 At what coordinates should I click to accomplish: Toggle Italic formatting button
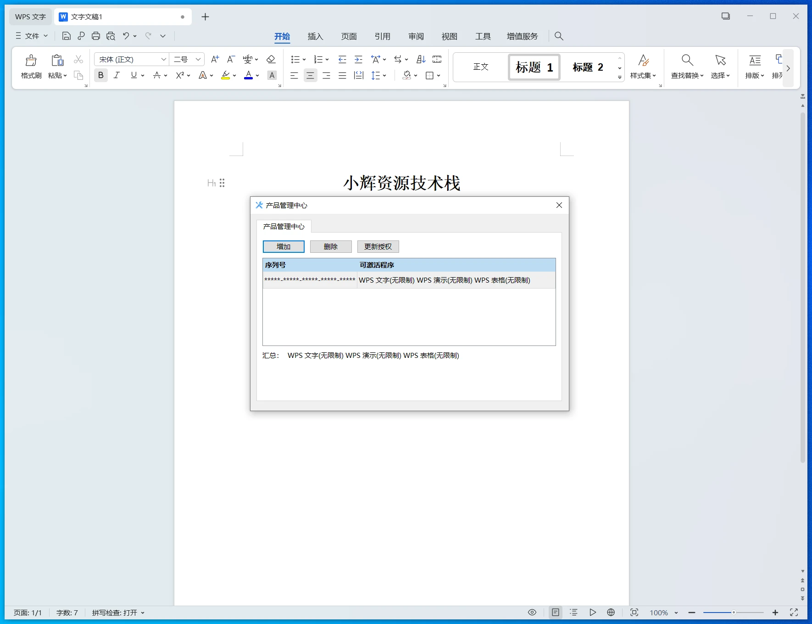pyautogui.click(x=117, y=75)
